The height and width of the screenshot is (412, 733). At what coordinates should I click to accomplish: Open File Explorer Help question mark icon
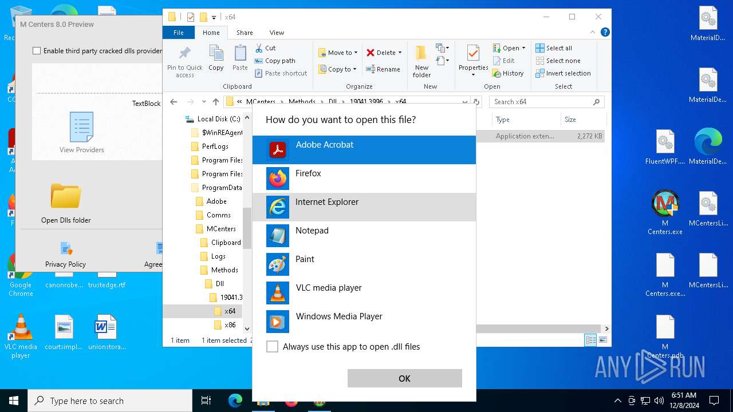point(605,33)
